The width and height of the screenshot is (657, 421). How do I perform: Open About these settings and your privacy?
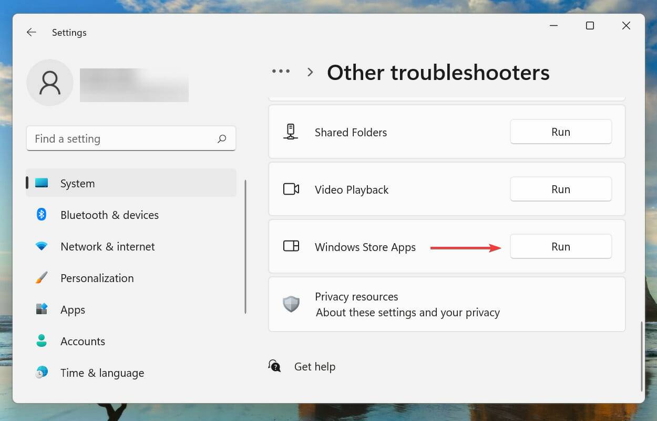click(407, 313)
